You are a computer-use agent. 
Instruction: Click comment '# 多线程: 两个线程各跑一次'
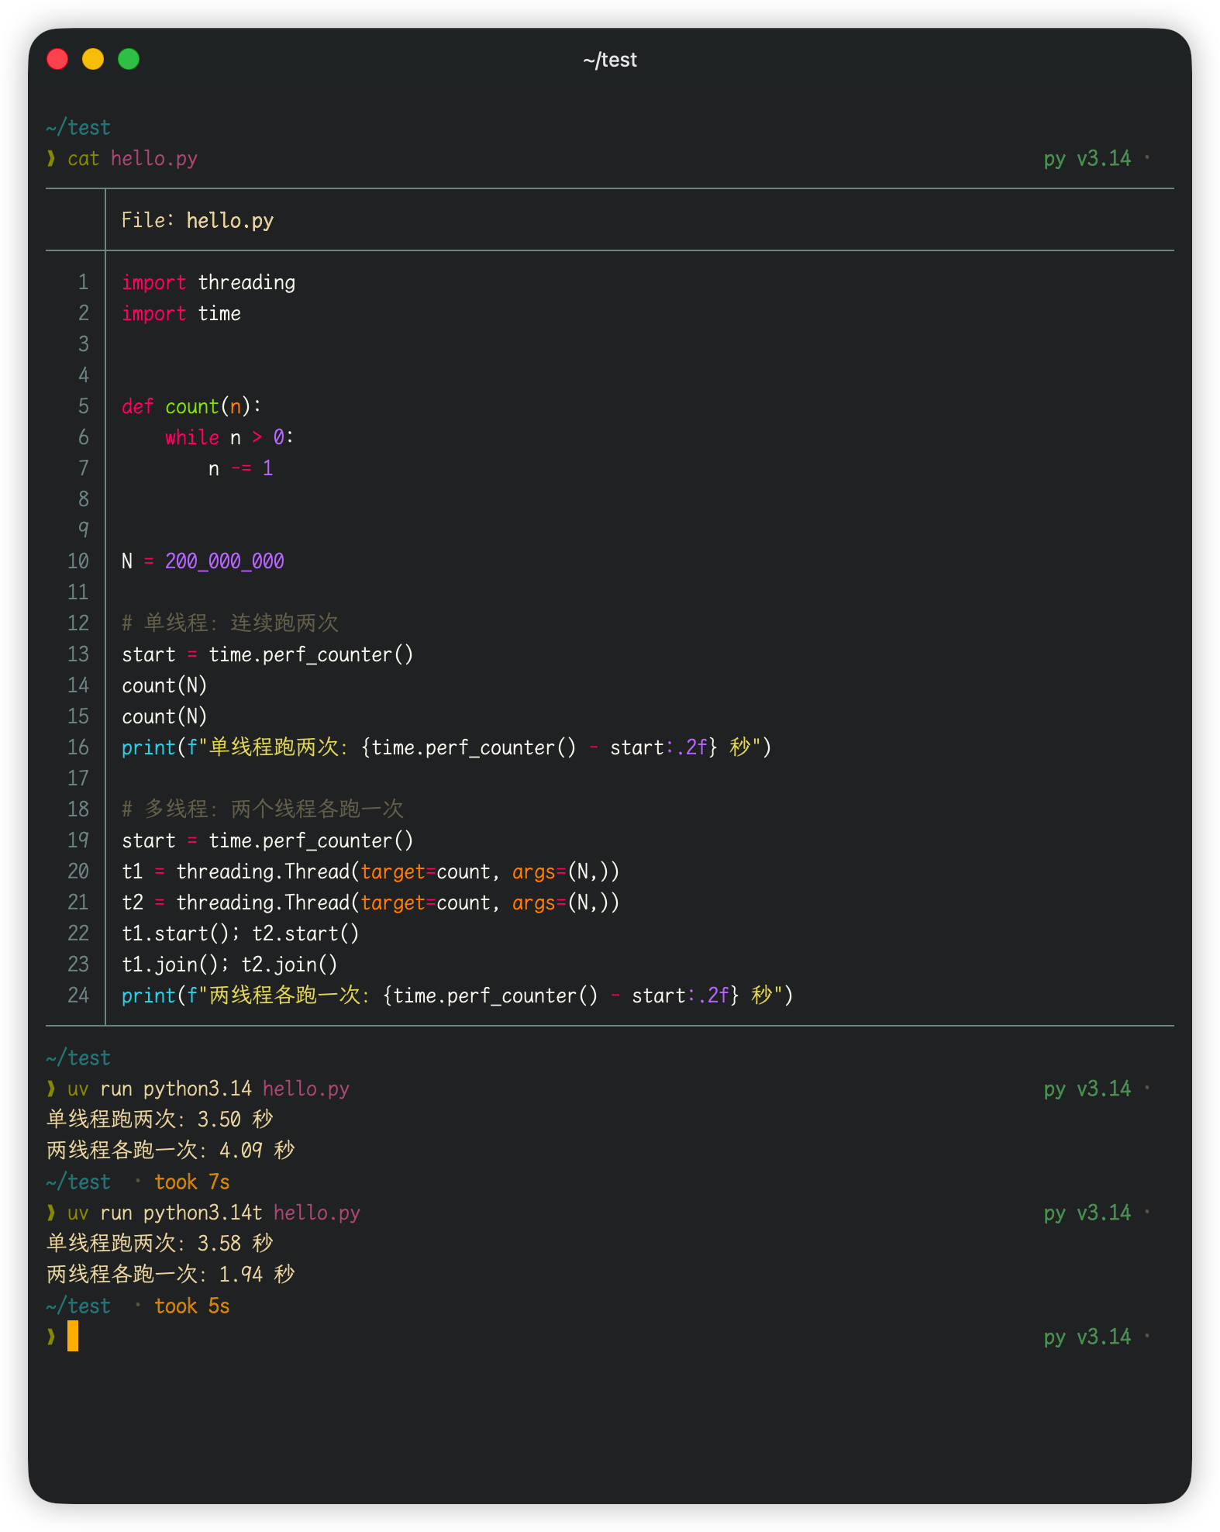[263, 809]
